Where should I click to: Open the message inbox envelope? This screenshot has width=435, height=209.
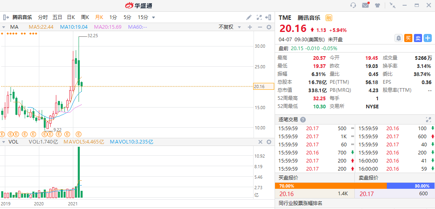(x=366, y=5)
